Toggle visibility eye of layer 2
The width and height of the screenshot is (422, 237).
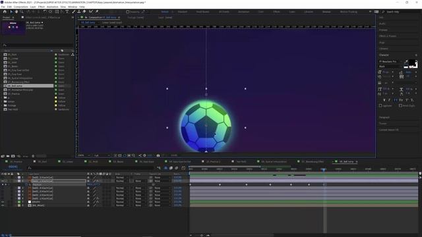pos(3,181)
